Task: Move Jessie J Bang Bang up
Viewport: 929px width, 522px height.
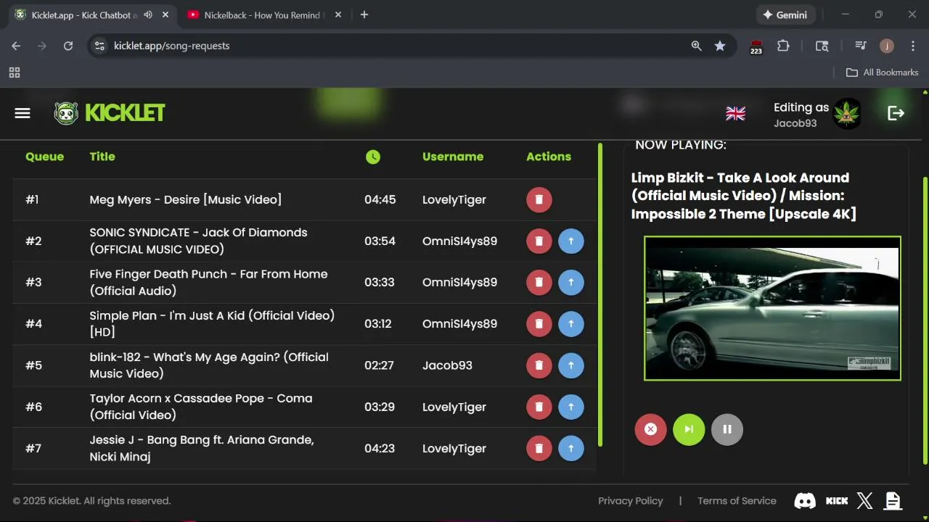Action: (x=571, y=448)
